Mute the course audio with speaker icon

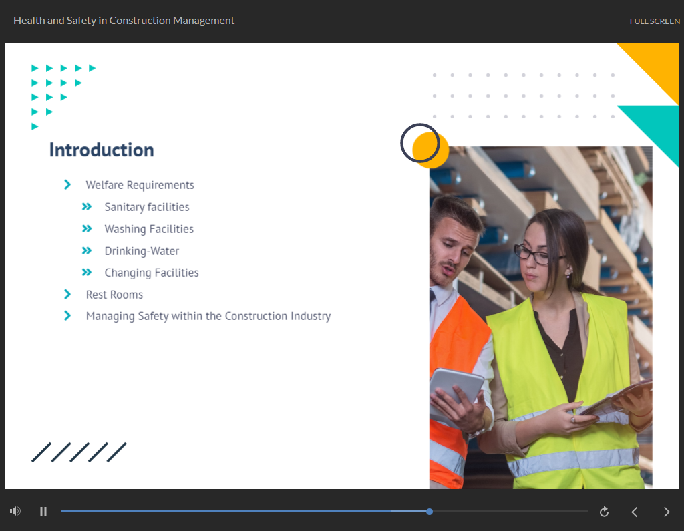coord(15,512)
